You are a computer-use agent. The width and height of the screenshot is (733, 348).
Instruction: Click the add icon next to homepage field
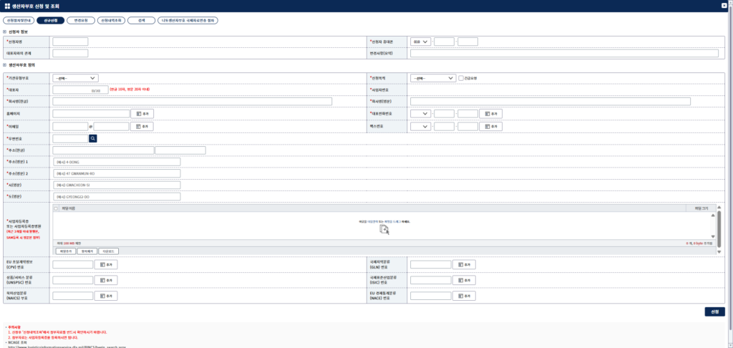tap(142, 114)
